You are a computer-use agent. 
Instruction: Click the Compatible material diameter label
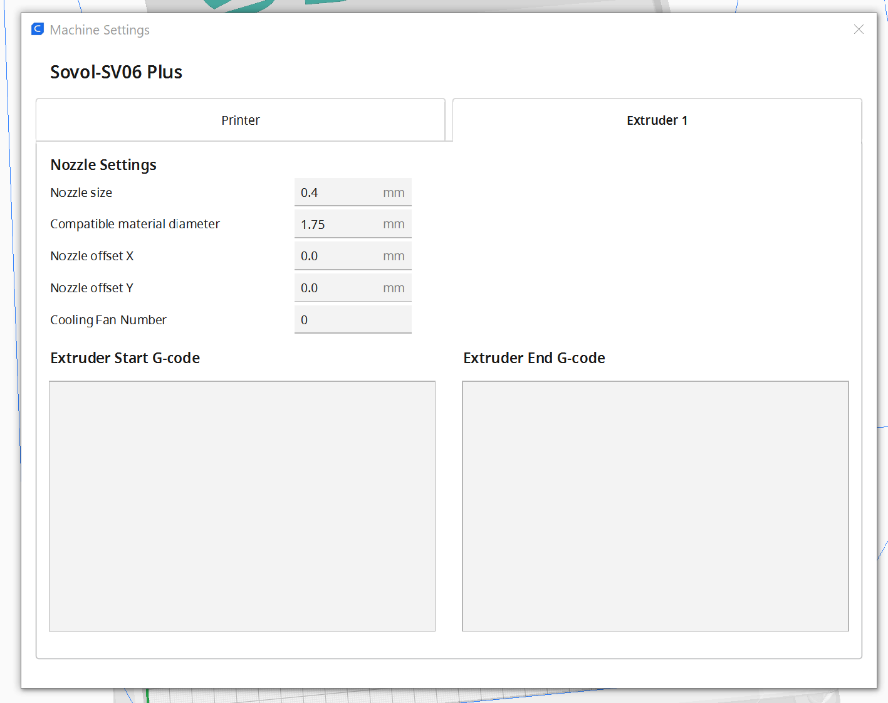click(x=135, y=224)
